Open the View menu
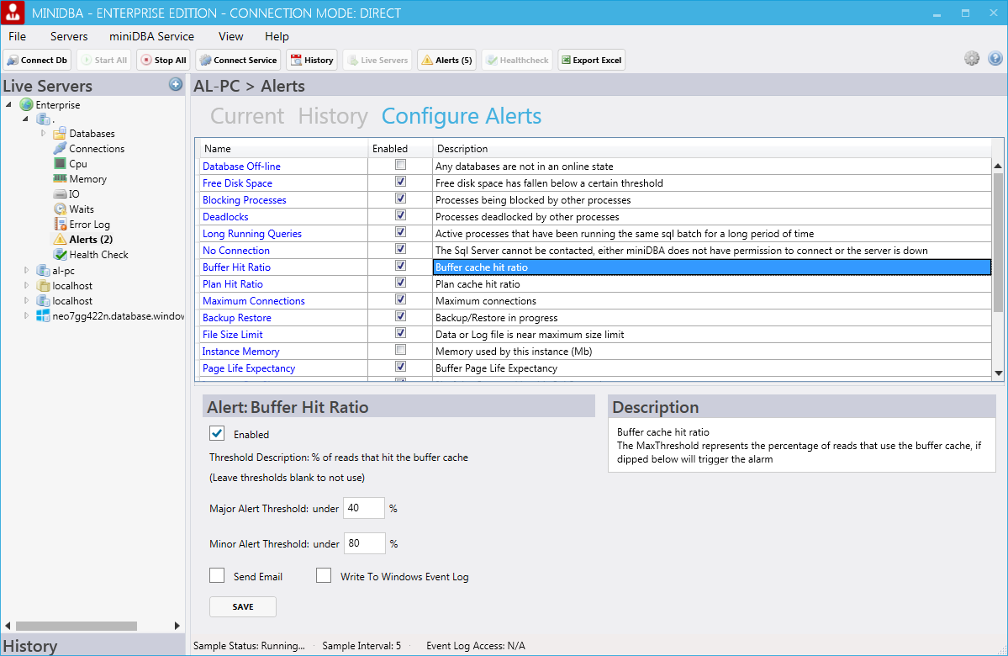This screenshot has width=1008, height=656. pyautogui.click(x=231, y=37)
